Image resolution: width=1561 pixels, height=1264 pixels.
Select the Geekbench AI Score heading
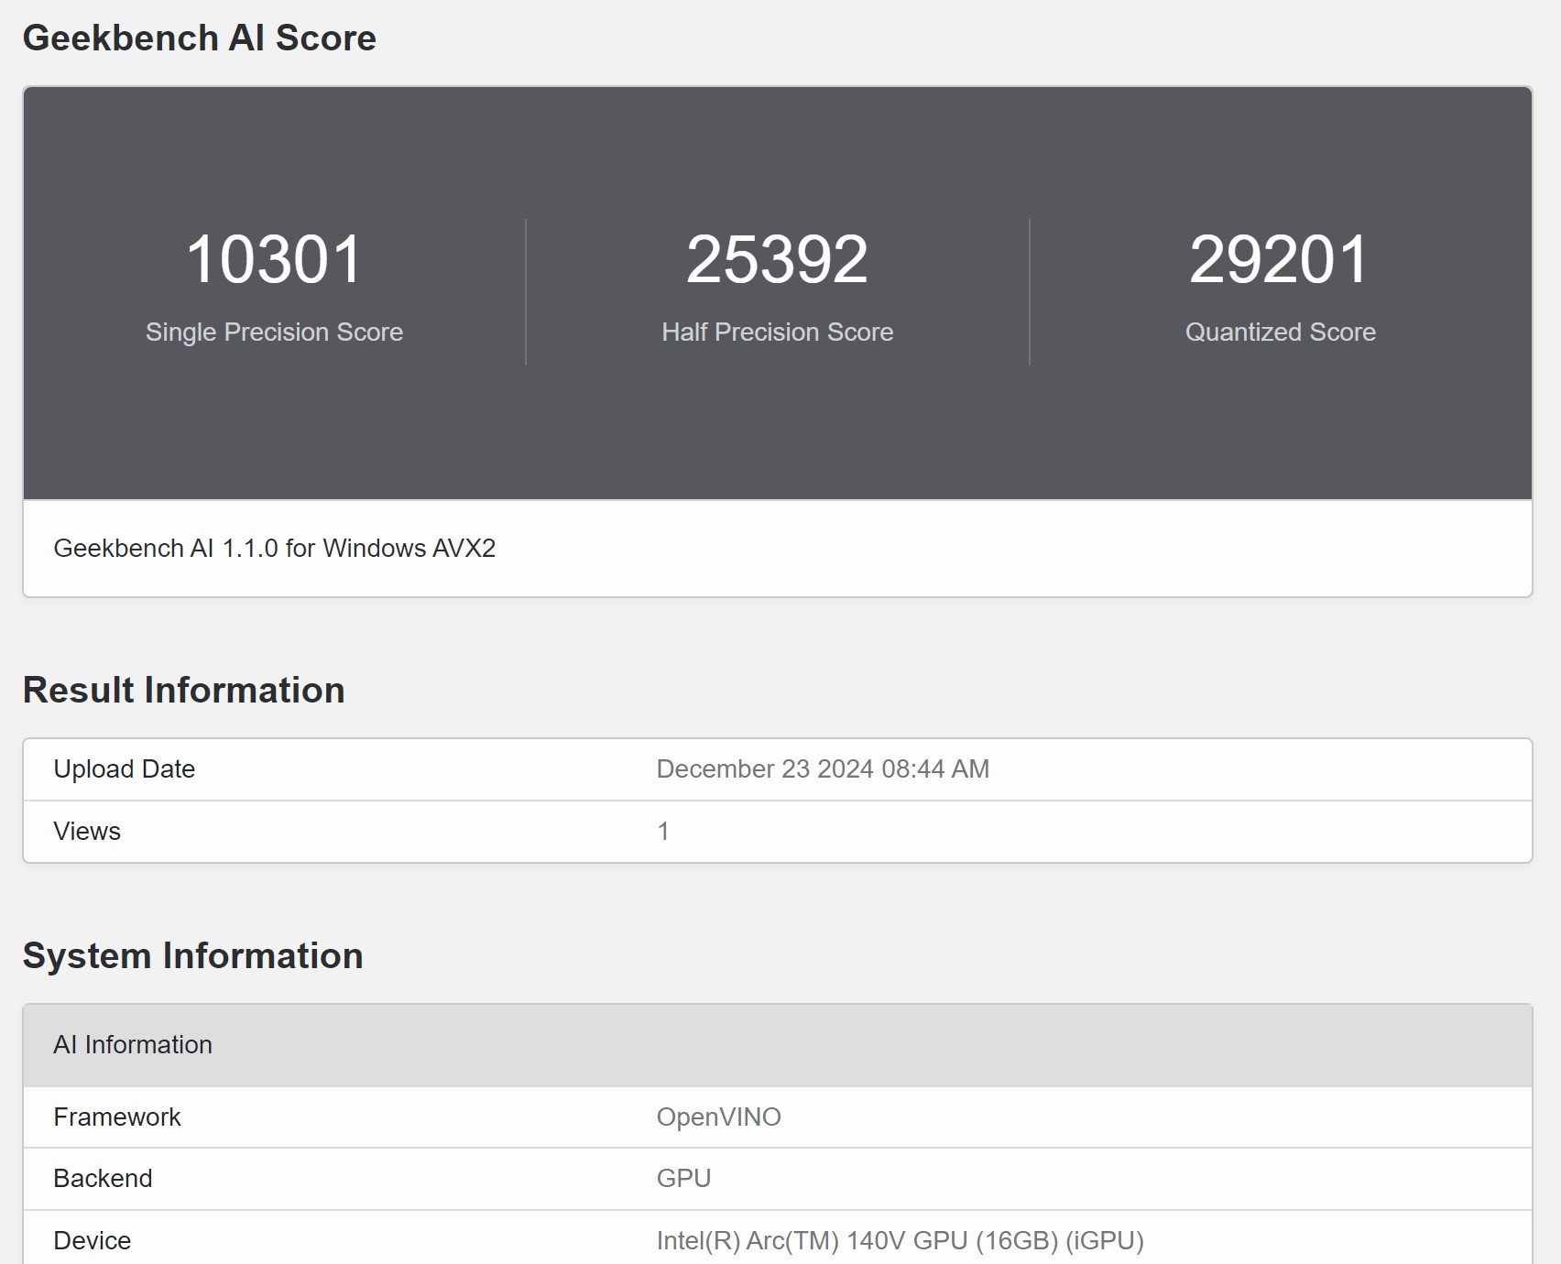click(x=200, y=38)
